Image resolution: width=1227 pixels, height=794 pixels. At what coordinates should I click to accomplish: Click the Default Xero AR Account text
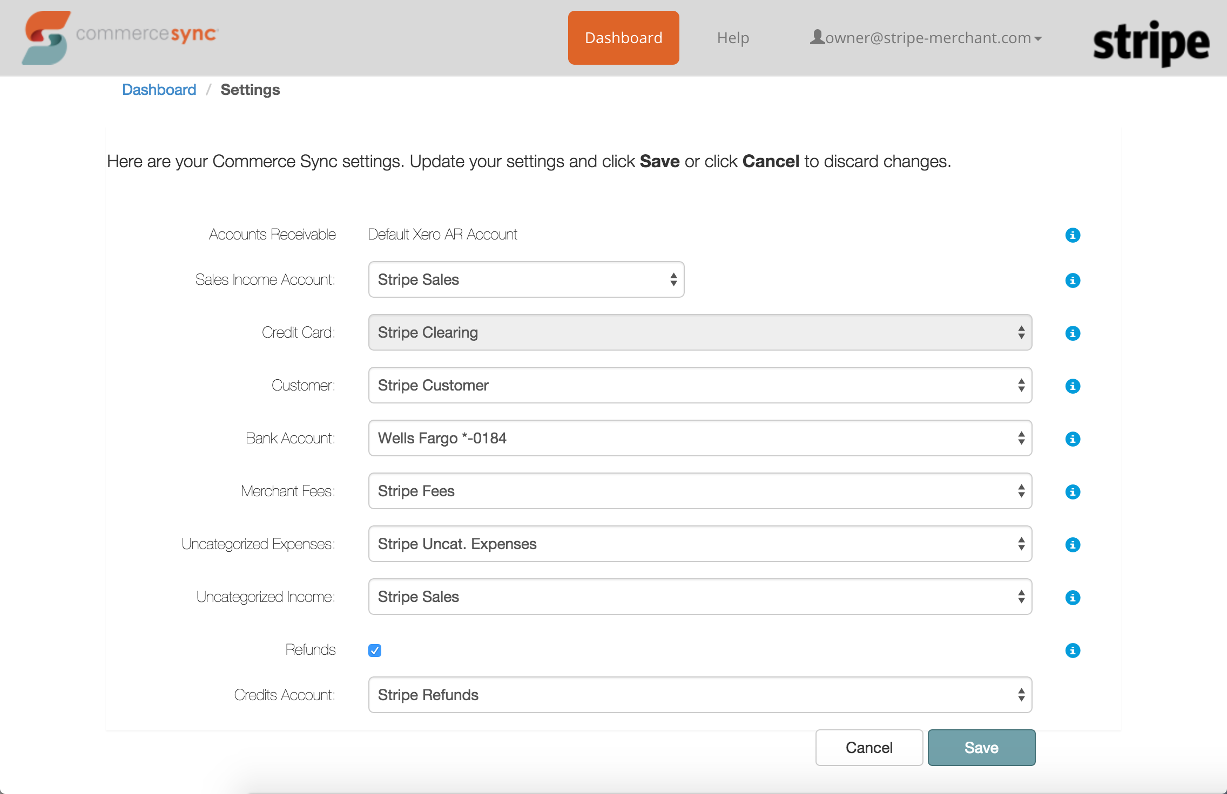pyautogui.click(x=442, y=234)
